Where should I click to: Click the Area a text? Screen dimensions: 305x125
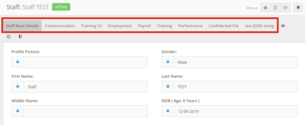(252, 8)
